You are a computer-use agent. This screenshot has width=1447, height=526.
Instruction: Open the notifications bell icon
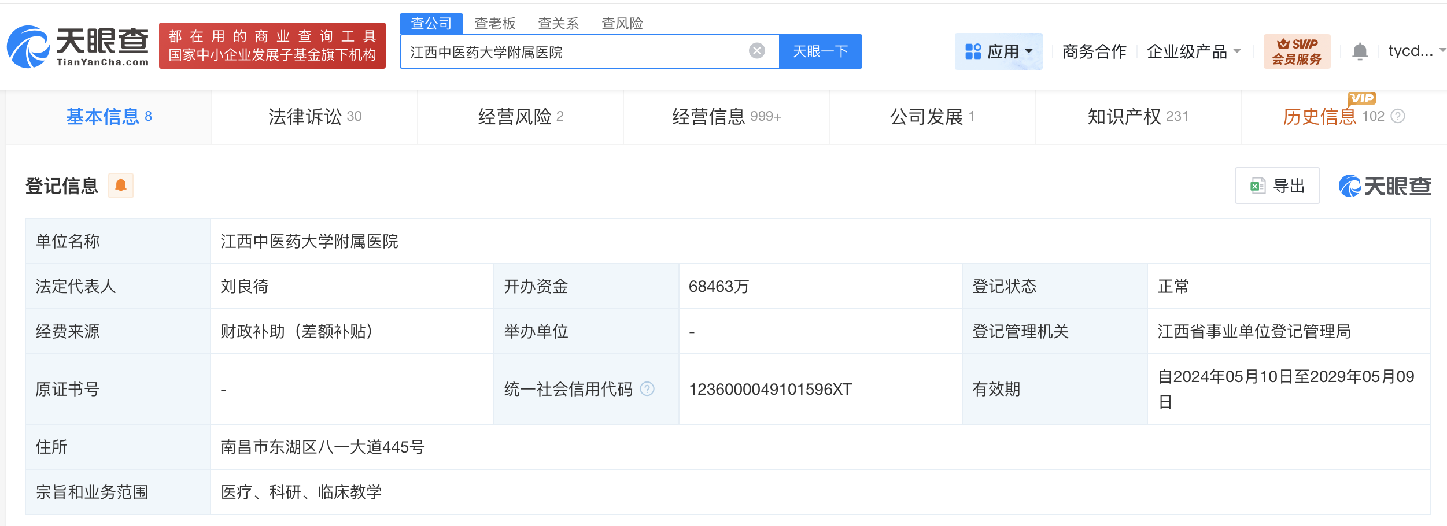1360,51
